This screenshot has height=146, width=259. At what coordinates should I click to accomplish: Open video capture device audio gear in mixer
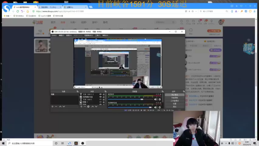click(160, 107)
